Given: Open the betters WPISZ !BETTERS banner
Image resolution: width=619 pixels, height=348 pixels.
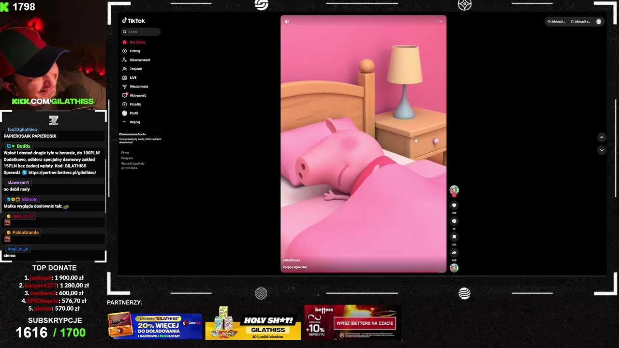Looking at the screenshot, I should [352, 322].
